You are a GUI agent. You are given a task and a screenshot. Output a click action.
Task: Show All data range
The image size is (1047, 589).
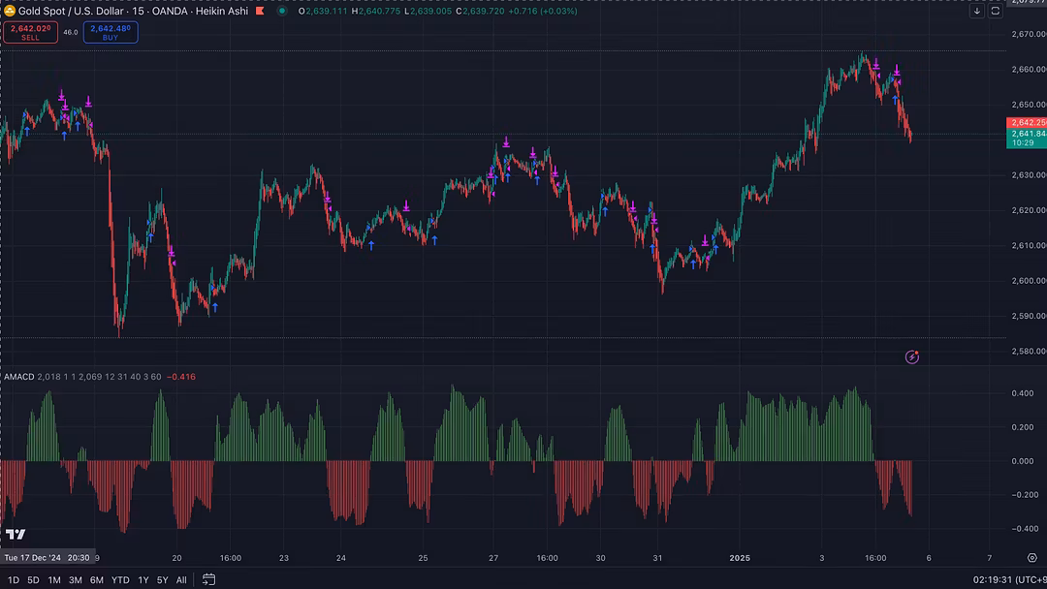coord(181,579)
